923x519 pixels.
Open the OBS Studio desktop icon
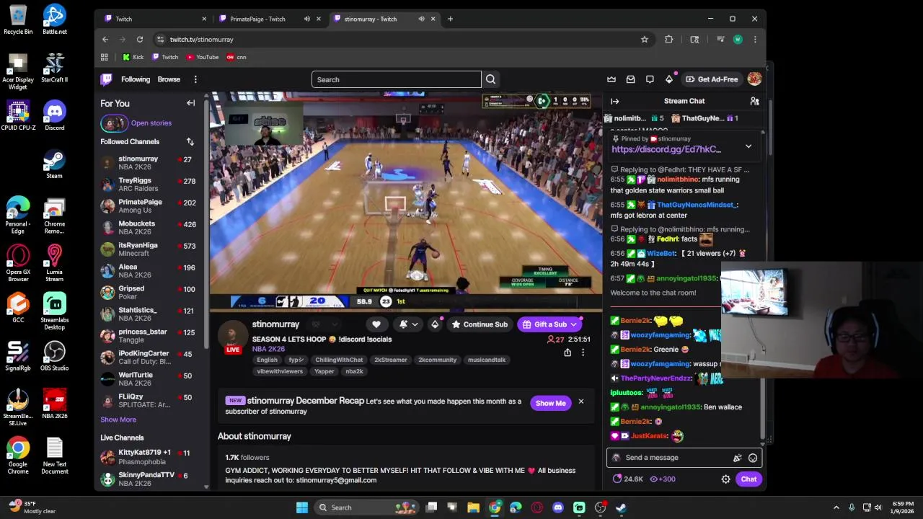pyautogui.click(x=55, y=356)
